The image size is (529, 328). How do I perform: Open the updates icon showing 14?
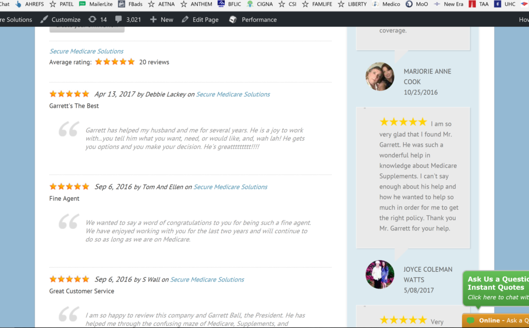(92, 20)
